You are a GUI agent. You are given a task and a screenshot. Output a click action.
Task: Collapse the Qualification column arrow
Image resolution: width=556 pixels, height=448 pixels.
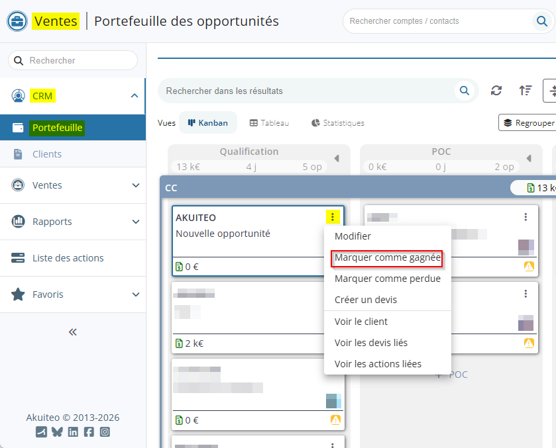pyautogui.click(x=336, y=158)
